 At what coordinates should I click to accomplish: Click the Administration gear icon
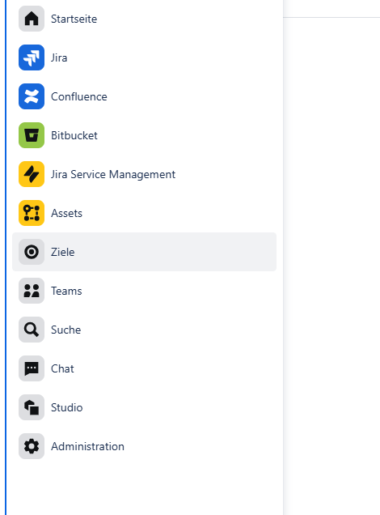tap(32, 446)
